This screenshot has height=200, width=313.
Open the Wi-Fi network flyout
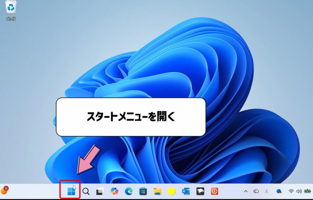pyautogui.click(x=290, y=191)
